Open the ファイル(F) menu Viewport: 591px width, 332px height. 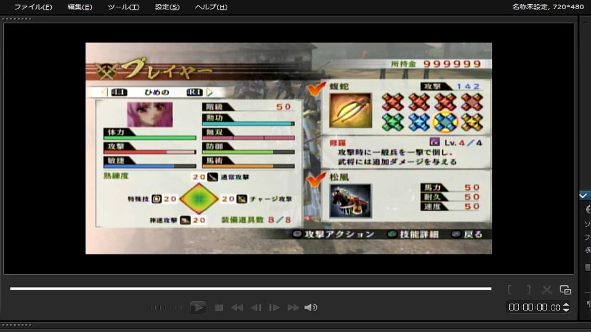[x=33, y=7]
